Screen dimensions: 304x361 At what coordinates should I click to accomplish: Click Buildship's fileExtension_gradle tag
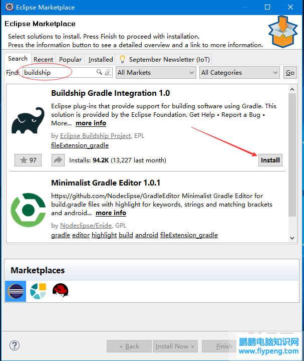(80, 145)
